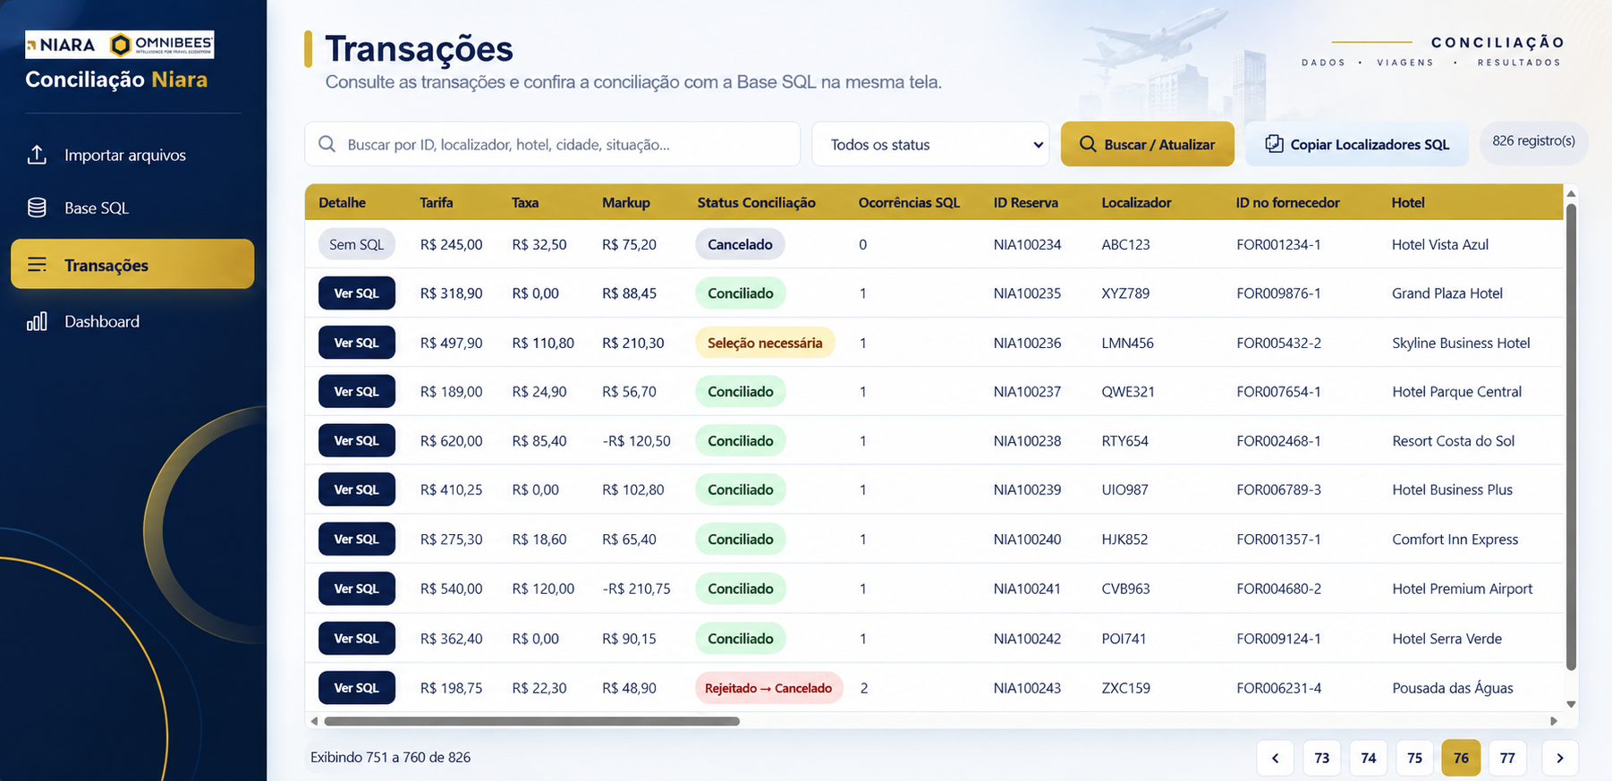Click the copy icon on Copiar Localizadores SQL
The height and width of the screenshot is (781, 1612).
click(x=1274, y=144)
